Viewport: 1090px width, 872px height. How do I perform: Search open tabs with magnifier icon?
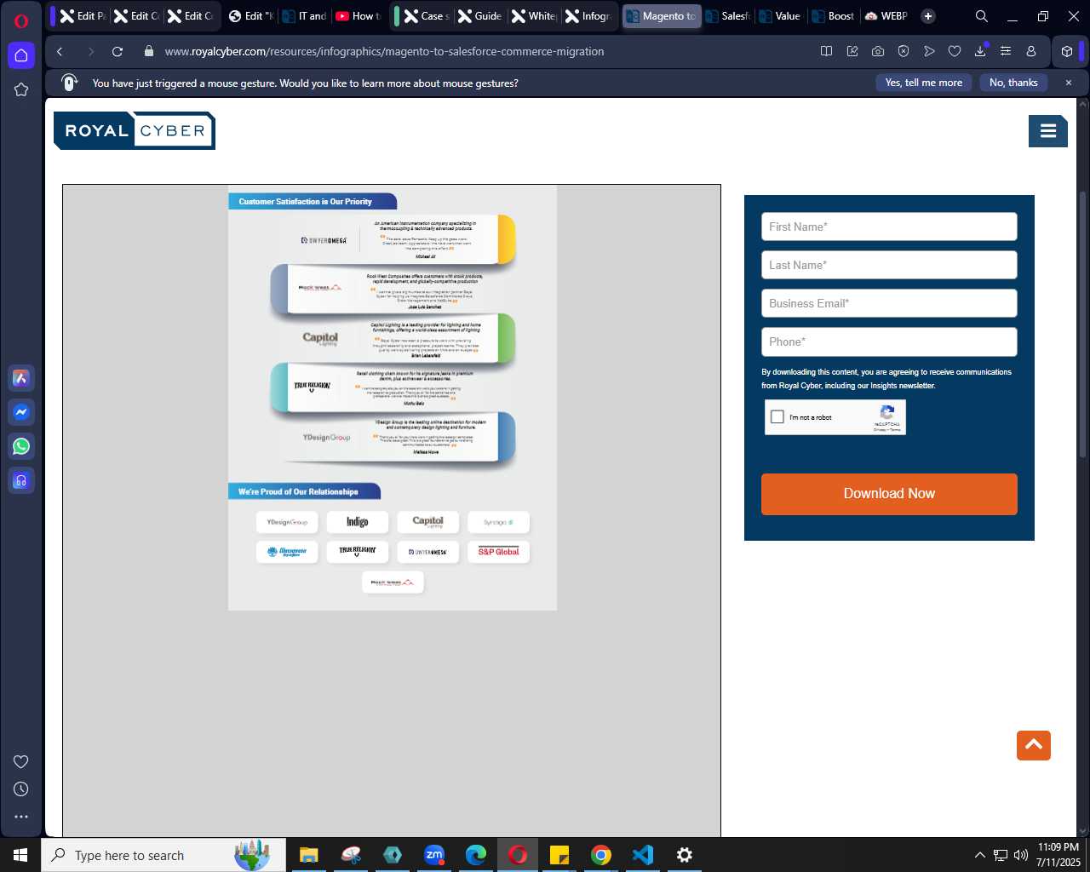pos(981,16)
